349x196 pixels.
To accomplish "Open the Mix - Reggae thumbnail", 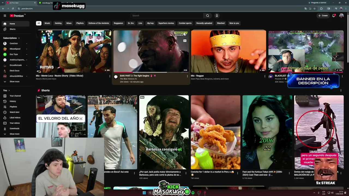I will (228, 51).
